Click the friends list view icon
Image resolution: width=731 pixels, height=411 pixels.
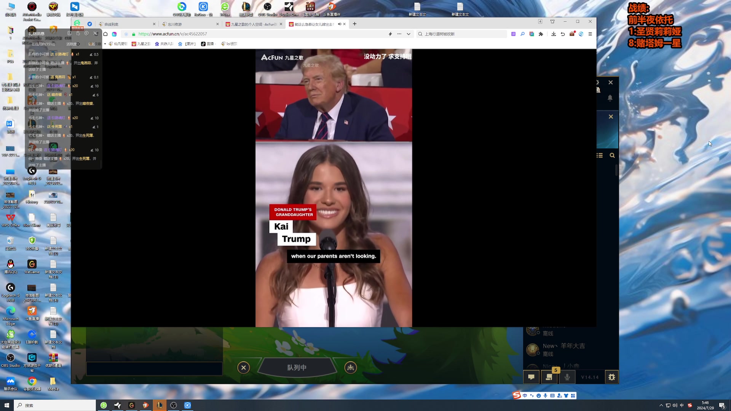(600, 155)
